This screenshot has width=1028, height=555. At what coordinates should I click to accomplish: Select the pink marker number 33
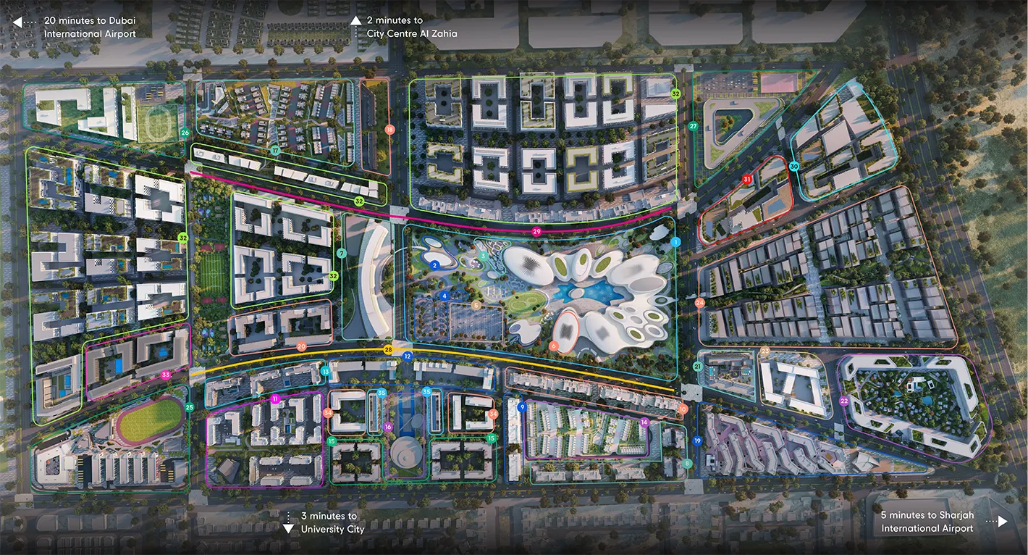point(166,375)
